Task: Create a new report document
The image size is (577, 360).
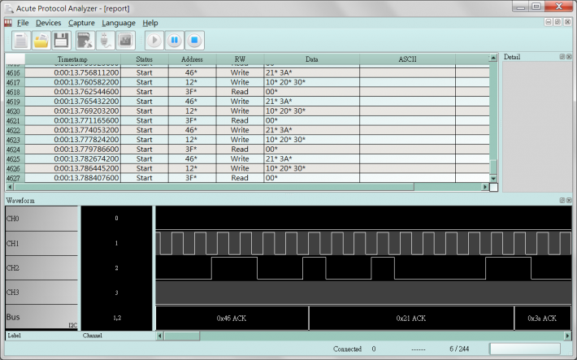Action: click(x=21, y=40)
